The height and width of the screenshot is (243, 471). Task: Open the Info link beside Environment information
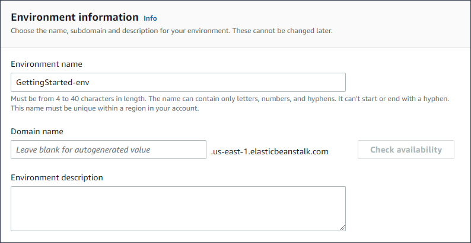(151, 18)
